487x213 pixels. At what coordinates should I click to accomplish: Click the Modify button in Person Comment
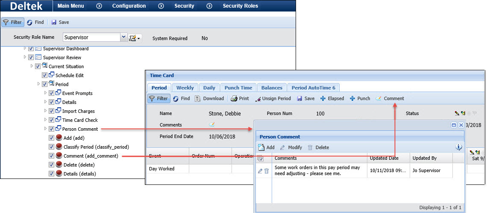tap(291, 147)
